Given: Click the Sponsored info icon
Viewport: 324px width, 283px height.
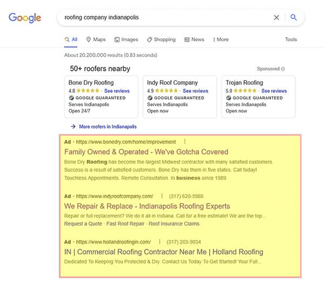Looking at the screenshot, I should [283, 69].
